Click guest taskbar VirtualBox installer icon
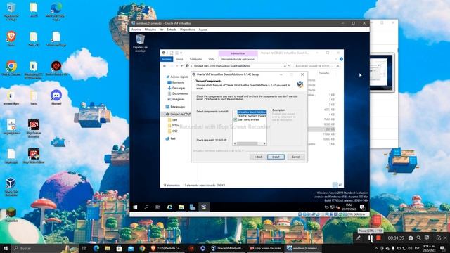 [203, 207]
